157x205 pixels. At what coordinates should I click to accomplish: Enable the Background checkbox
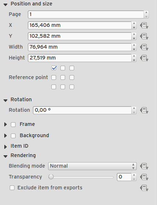(13, 136)
